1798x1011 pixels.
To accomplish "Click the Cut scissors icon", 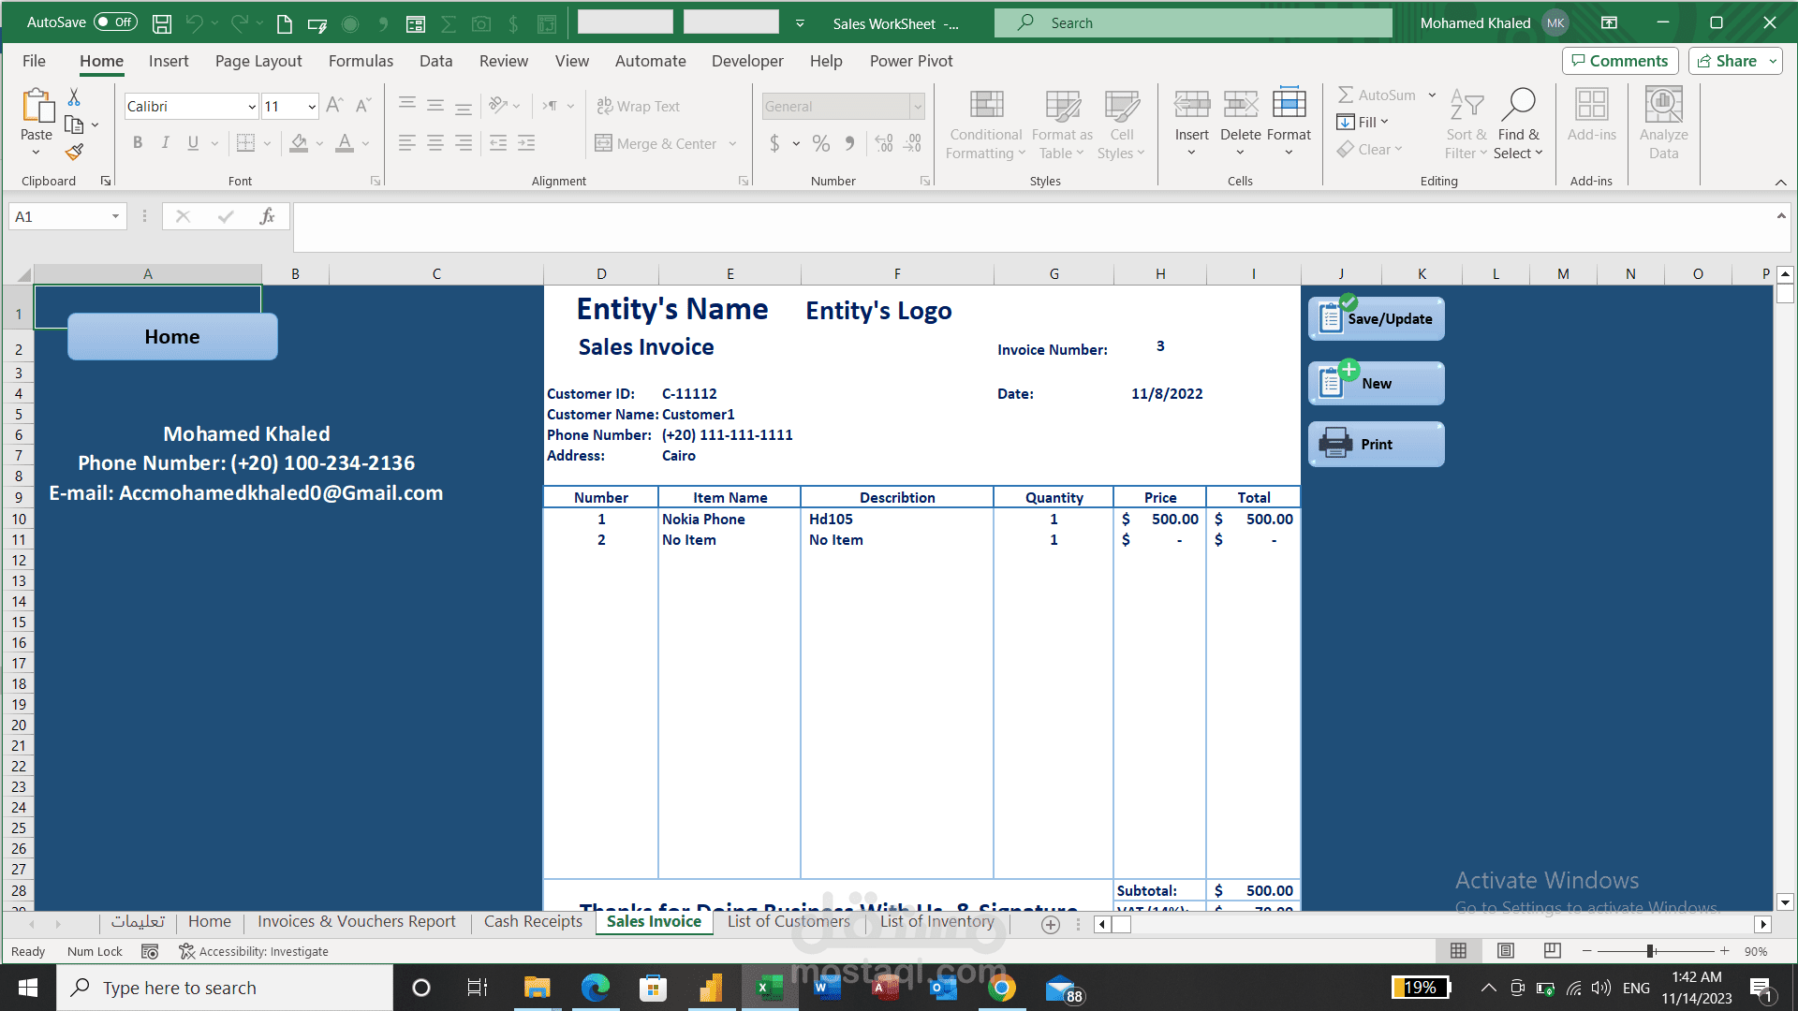I will tap(74, 97).
